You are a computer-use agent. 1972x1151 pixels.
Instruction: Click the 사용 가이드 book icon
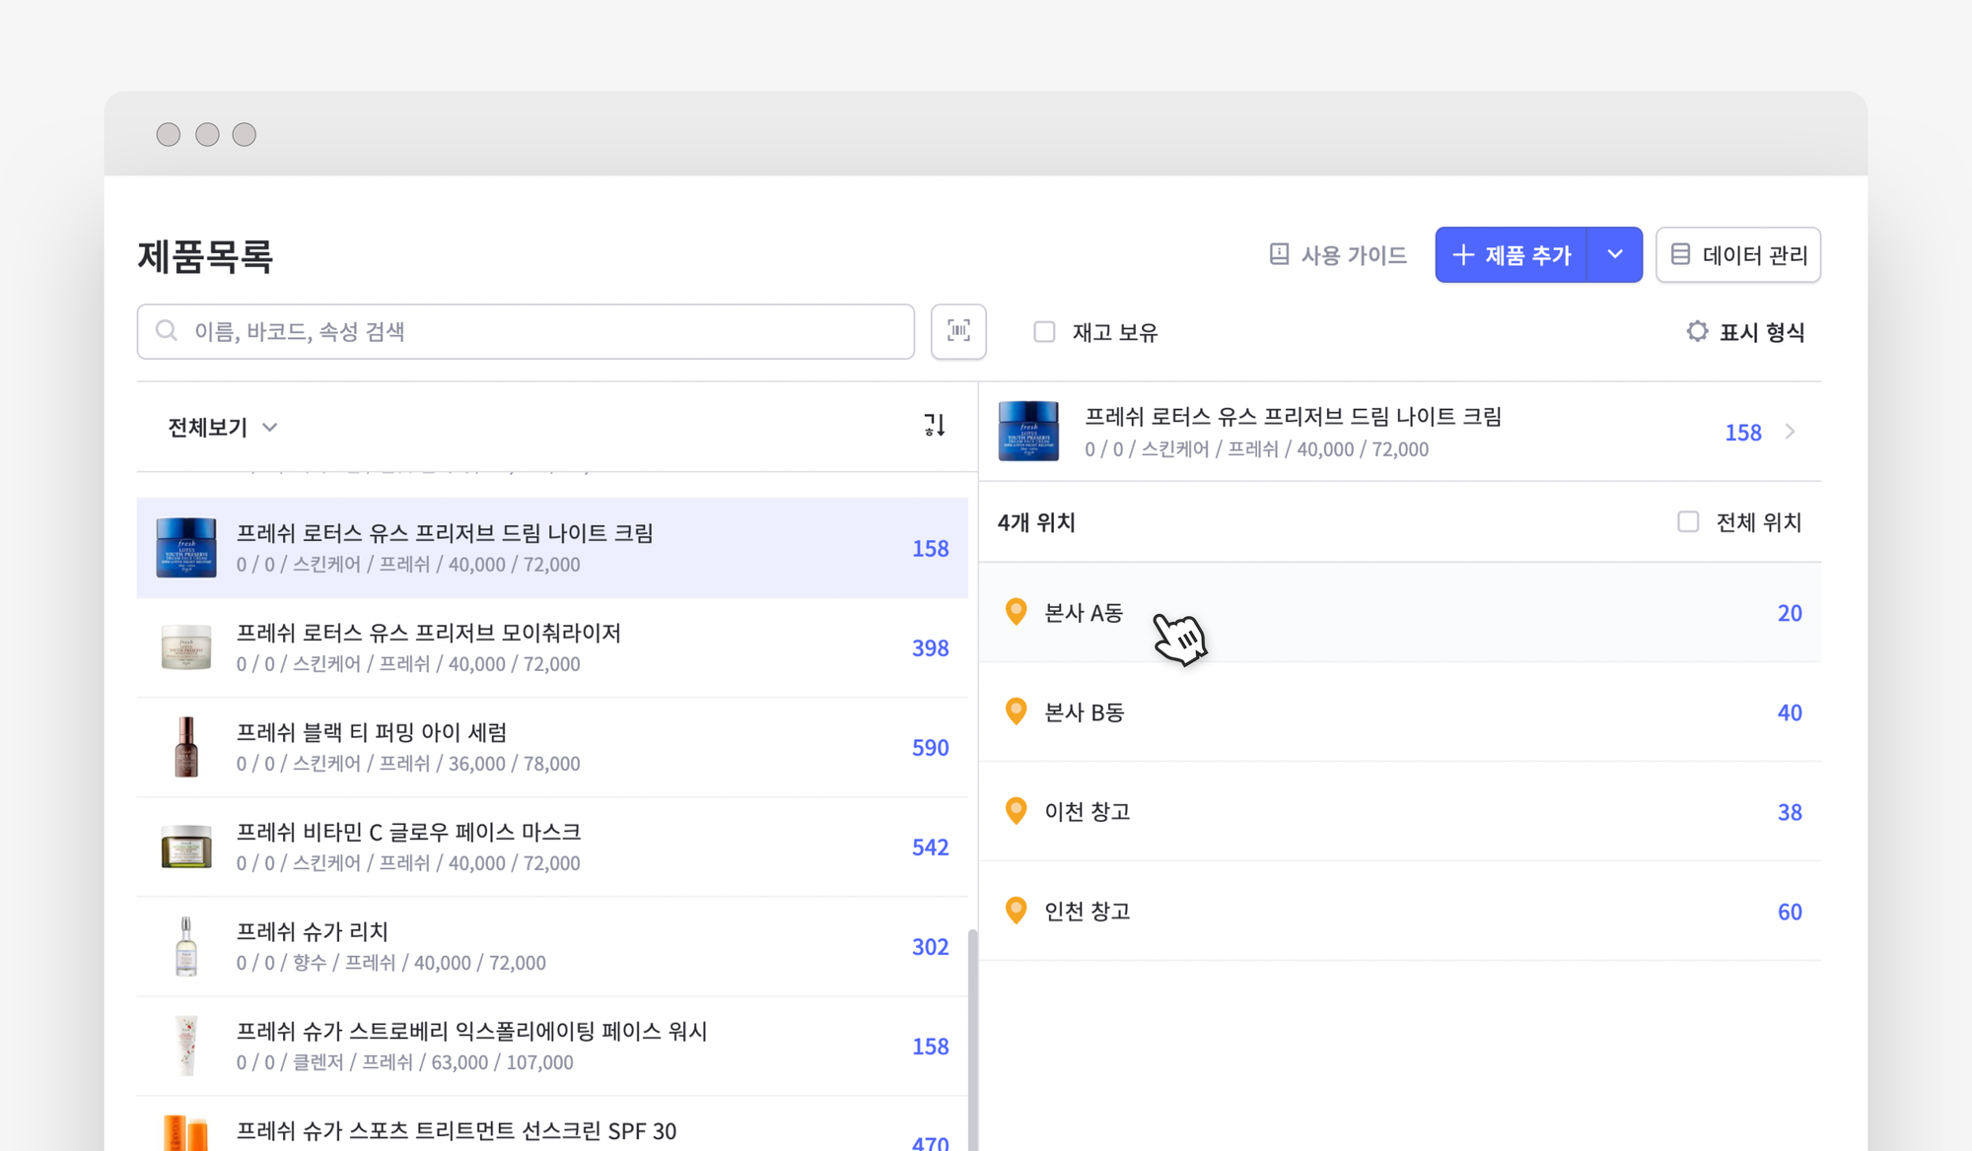(1279, 255)
